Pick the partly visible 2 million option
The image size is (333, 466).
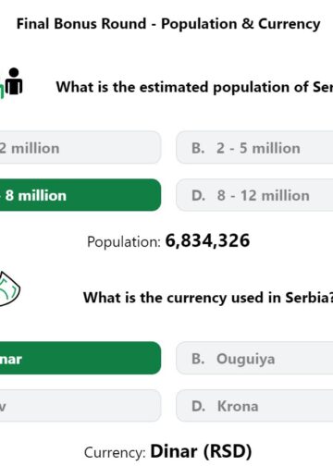[80, 148]
